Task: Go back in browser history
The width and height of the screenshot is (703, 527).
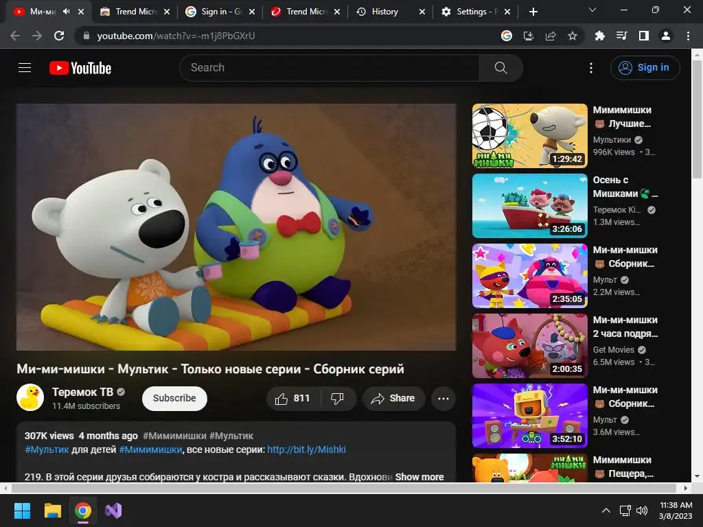Action: tap(15, 36)
